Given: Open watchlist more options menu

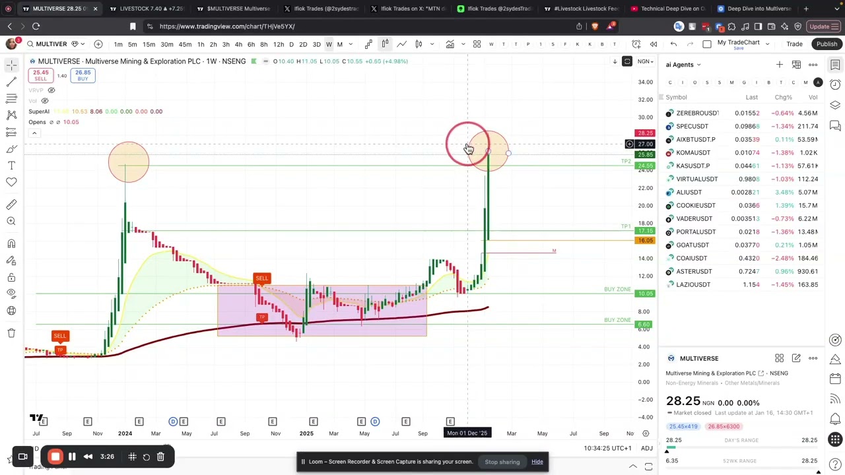Looking at the screenshot, I should point(813,65).
